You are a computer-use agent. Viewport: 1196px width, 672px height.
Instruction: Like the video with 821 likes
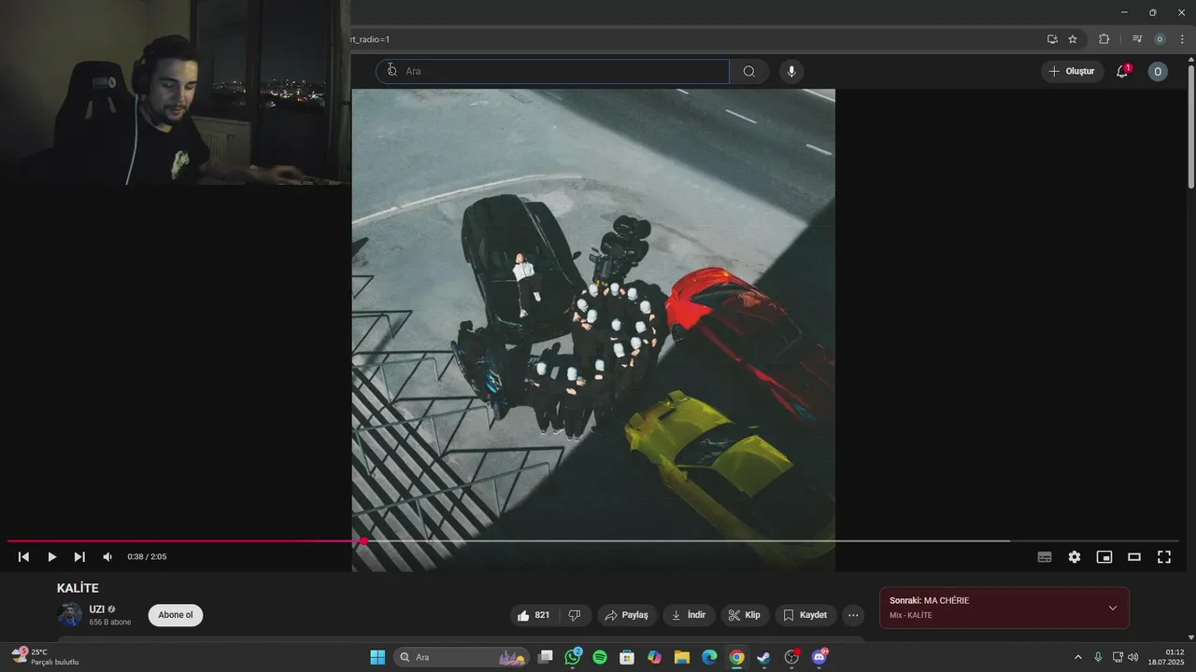[534, 615]
